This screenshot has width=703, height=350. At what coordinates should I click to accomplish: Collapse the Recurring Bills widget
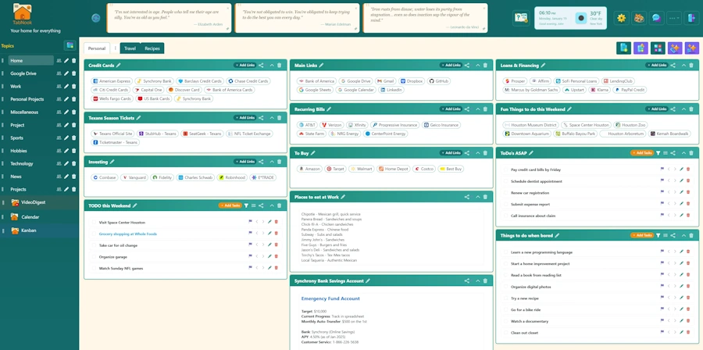point(477,109)
